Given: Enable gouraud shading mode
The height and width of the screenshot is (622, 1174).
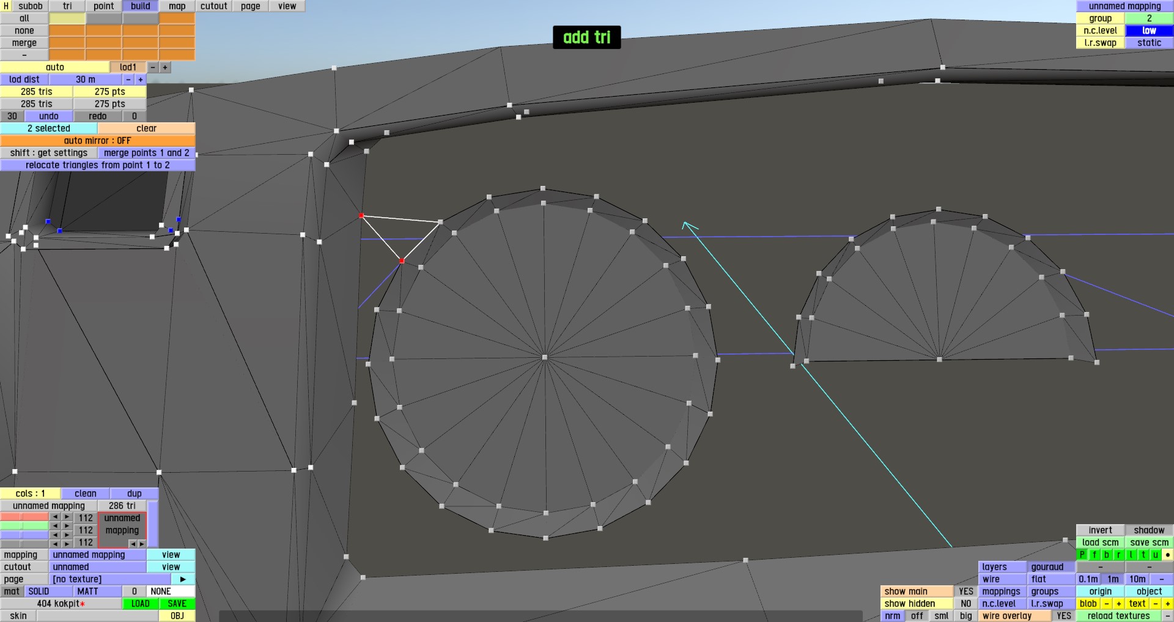Looking at the screenshot, I should click(x=1052, y=567).
